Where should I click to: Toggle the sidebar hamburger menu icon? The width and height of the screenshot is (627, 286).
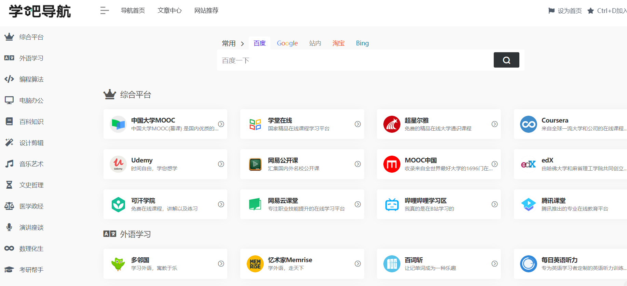(105, 11)
